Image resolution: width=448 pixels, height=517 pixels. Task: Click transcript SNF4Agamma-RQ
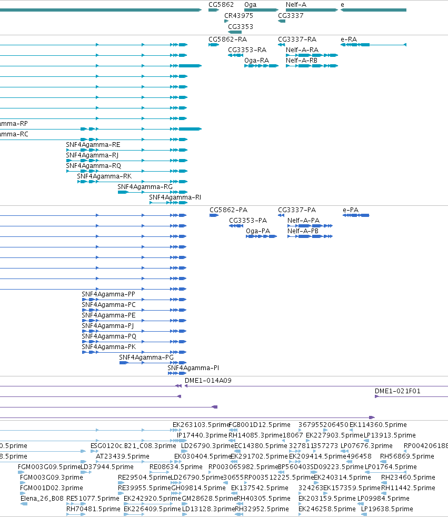(x=93, y=166)
